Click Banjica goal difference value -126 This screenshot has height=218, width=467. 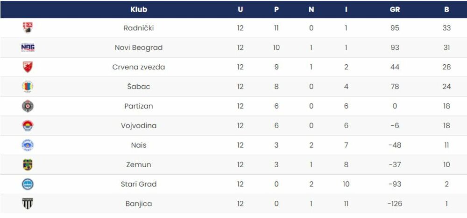(395, 204)
